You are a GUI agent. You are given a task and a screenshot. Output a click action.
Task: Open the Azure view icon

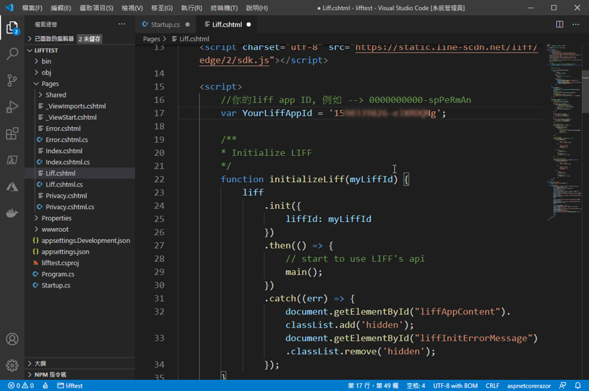tap(12, 187)
